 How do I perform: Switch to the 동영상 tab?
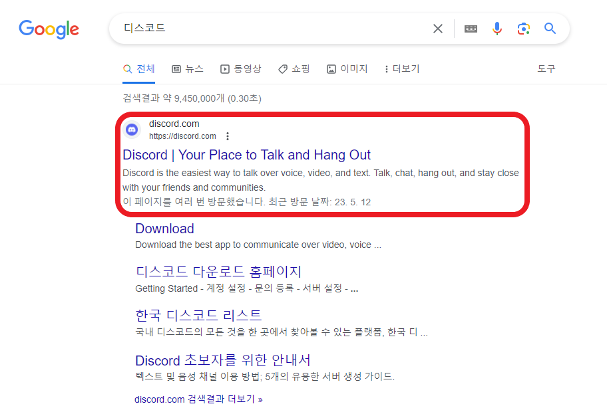pos(241,69)
